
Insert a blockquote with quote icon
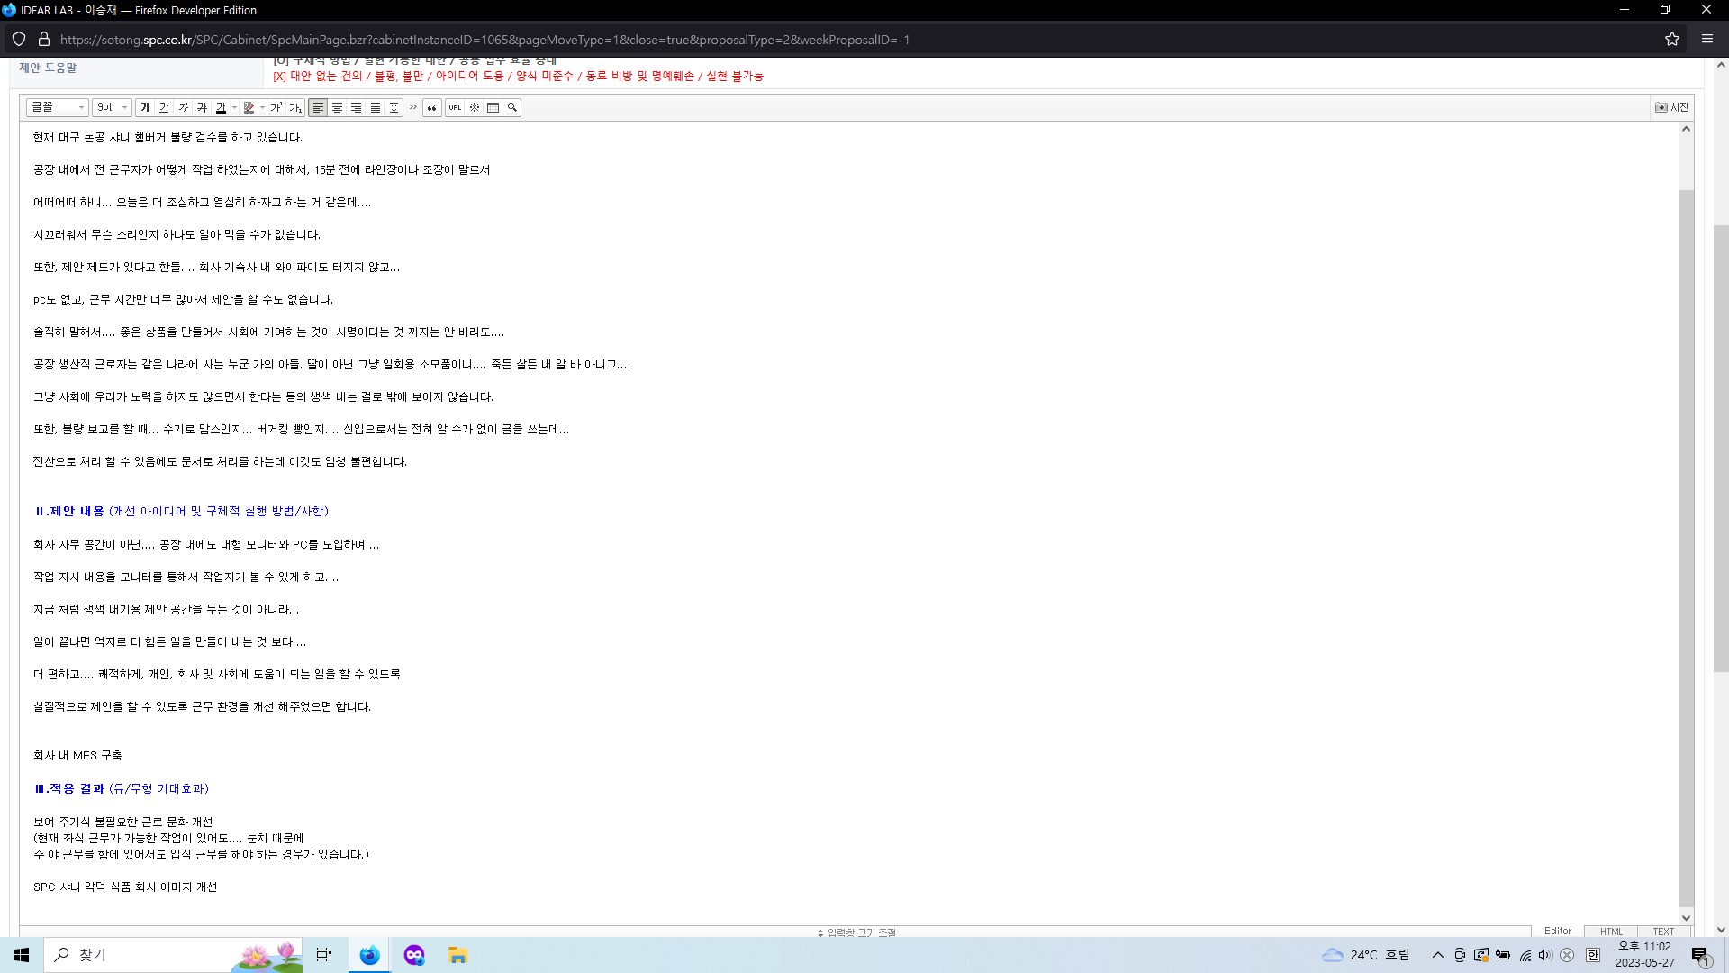tap(432, 107)
